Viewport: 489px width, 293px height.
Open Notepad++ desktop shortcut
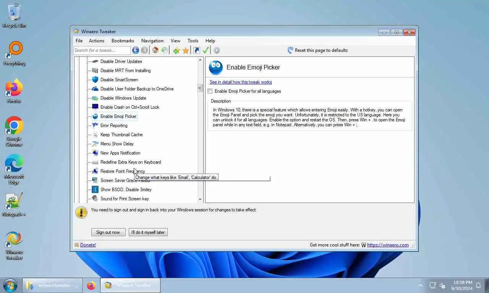pyautogui.click(x=14, y=204)
